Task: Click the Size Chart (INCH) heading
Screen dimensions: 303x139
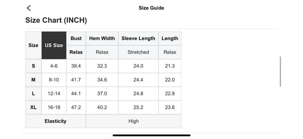Action: tap(56, 20)
